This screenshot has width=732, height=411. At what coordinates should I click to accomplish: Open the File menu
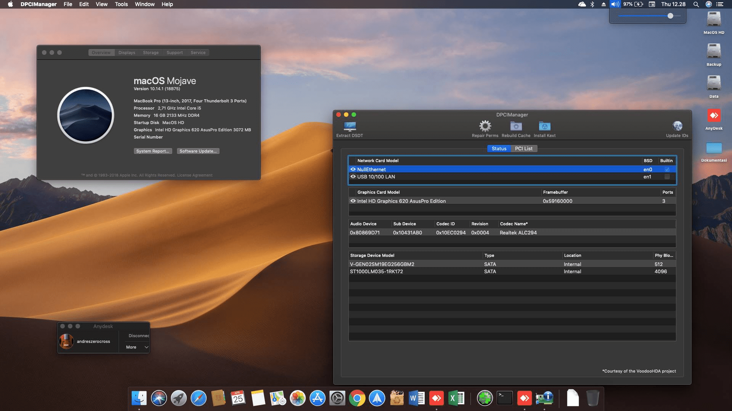tap(68, 4)
